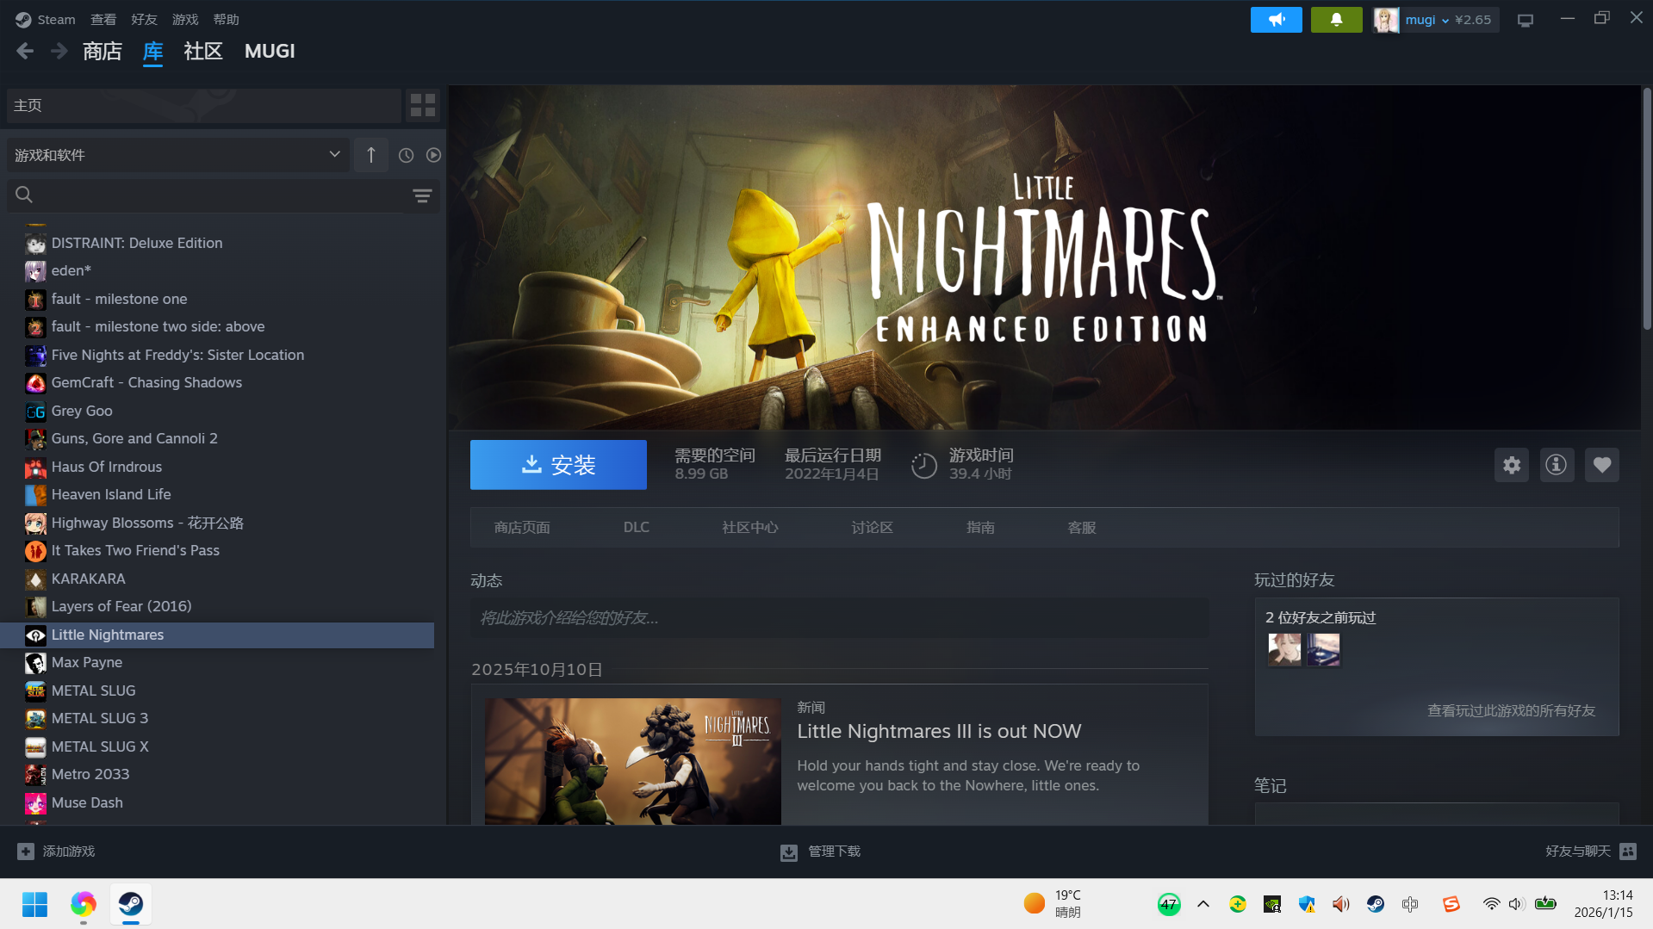
Task: Click the input method 中 indicator
Action: 1410,904
